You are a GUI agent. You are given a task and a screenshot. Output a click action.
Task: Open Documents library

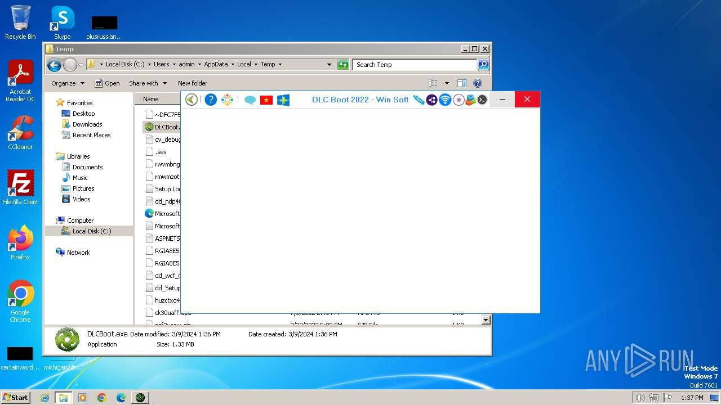[x=87, y=167]
